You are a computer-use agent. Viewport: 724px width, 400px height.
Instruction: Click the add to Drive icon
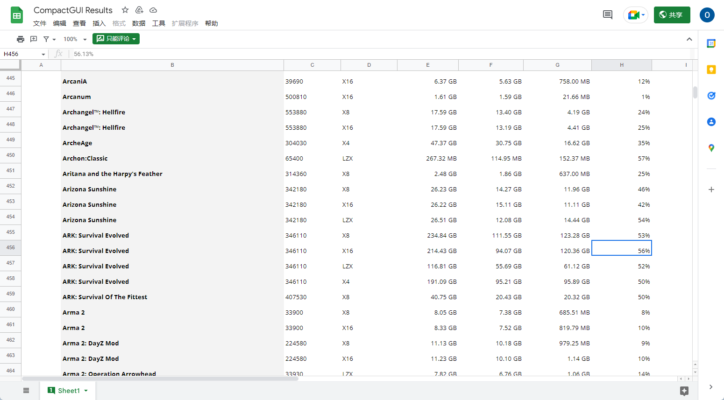click(x=139, y=10)
